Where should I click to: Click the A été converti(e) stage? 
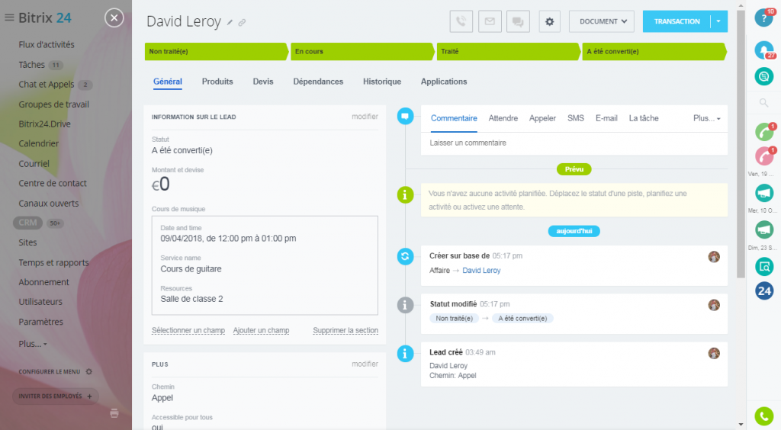point(654,51)
